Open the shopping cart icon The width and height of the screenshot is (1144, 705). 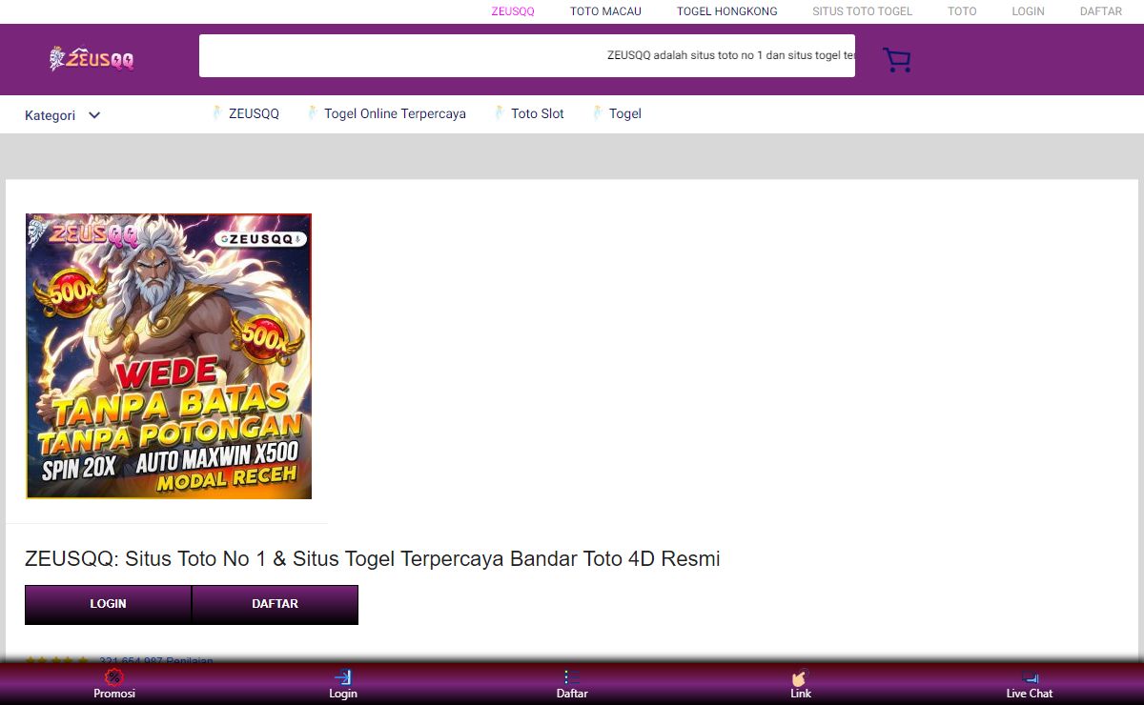click(x=897, y=60)
